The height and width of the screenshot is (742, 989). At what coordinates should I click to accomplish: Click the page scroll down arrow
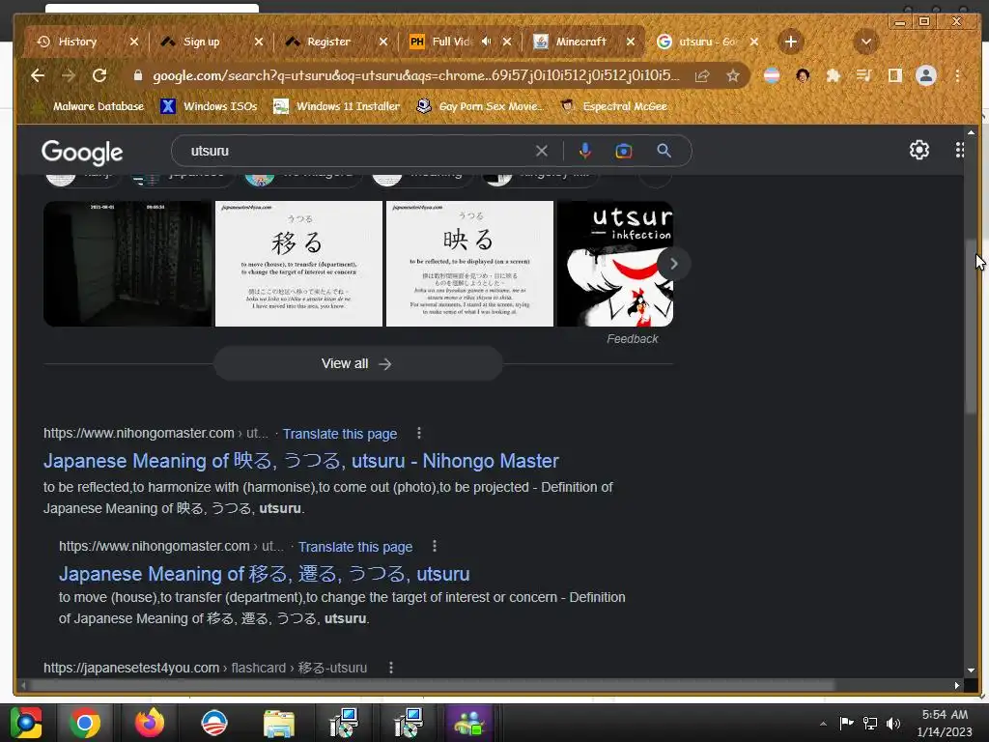(x=971, y=671)
